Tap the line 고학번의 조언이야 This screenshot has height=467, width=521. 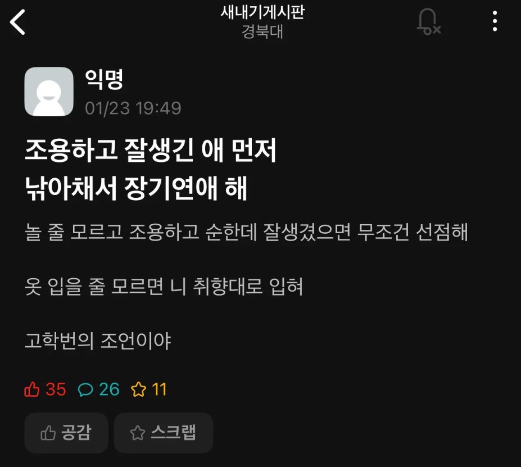(98, 341)
